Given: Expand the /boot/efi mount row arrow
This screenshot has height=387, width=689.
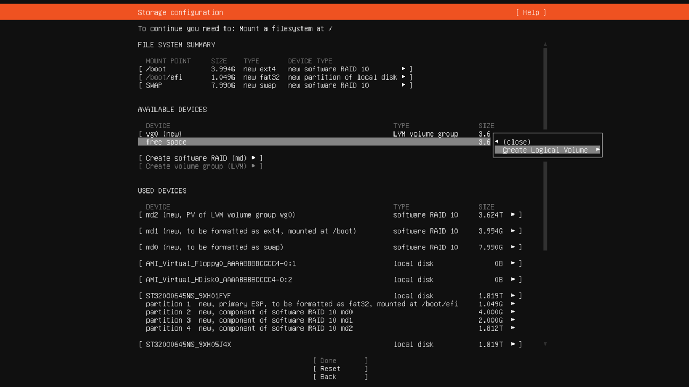Looking at the screenshot, I should 403,77.
